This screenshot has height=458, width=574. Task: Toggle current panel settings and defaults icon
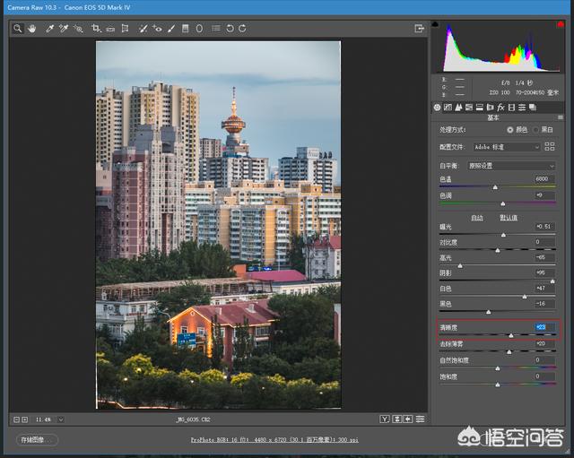(421, 419)
